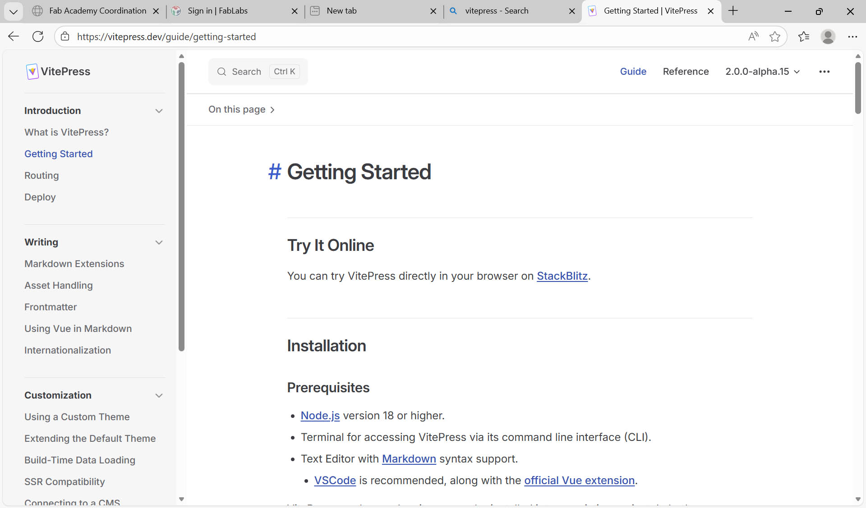Open the favorites list icon
The width and height of the screenshot is (866, 508).
point(804,36)
